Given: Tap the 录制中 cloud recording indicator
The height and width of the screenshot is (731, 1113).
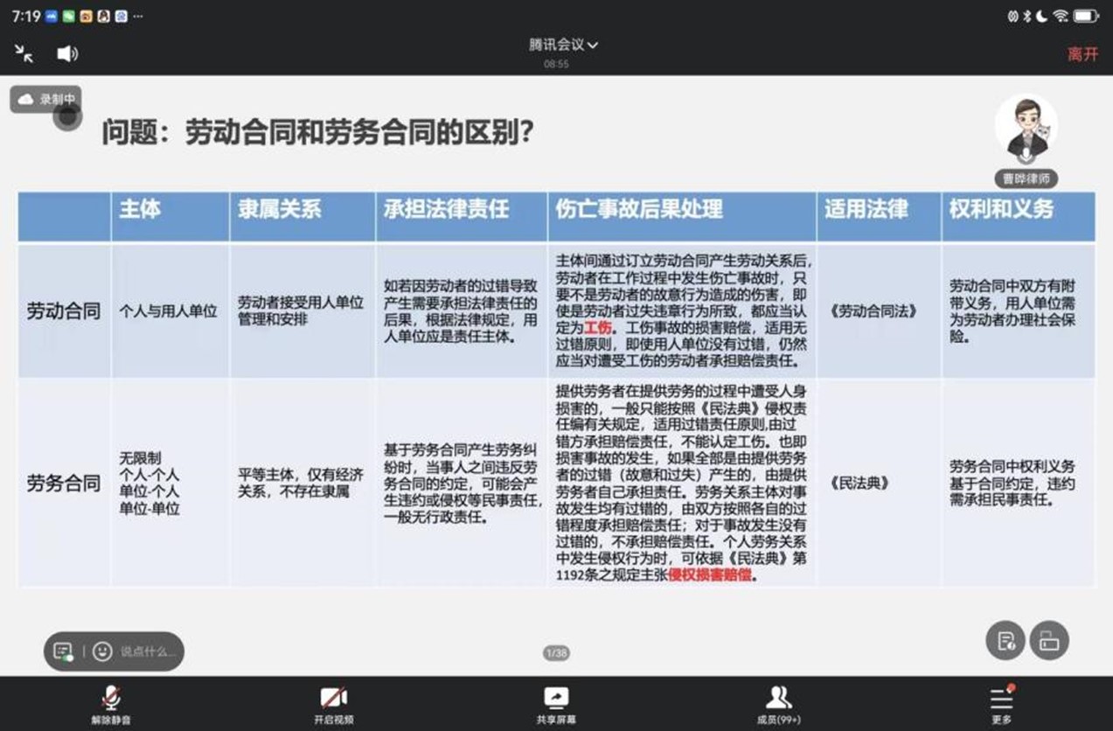Looking at the screenshot, I should (x=47, y=100).
